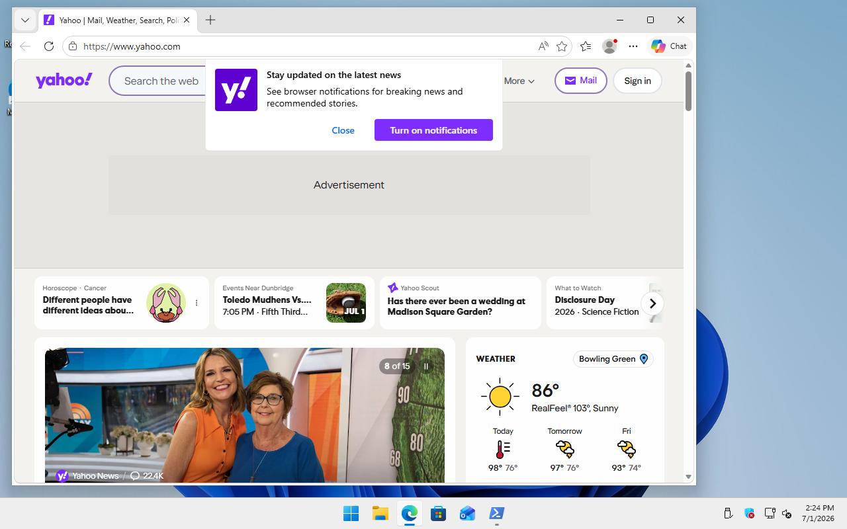Click the Search the web box

point(161,81)
